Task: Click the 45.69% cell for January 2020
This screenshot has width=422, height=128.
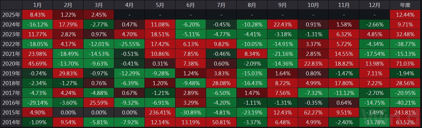Action: coord(37,64)
